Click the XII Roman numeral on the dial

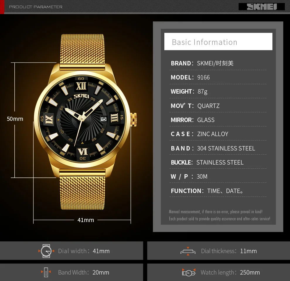click(81, 86)
